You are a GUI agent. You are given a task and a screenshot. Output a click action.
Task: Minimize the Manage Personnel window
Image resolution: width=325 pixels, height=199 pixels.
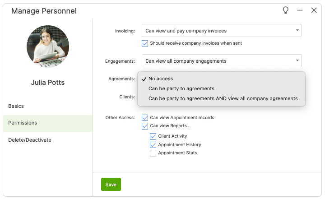[x=300, y=10]
